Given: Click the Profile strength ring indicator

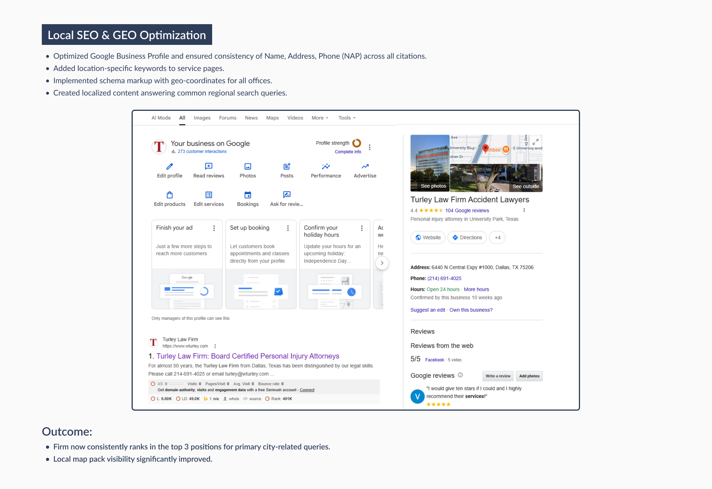Looking at the screenshot, I should tap(357, 143).
